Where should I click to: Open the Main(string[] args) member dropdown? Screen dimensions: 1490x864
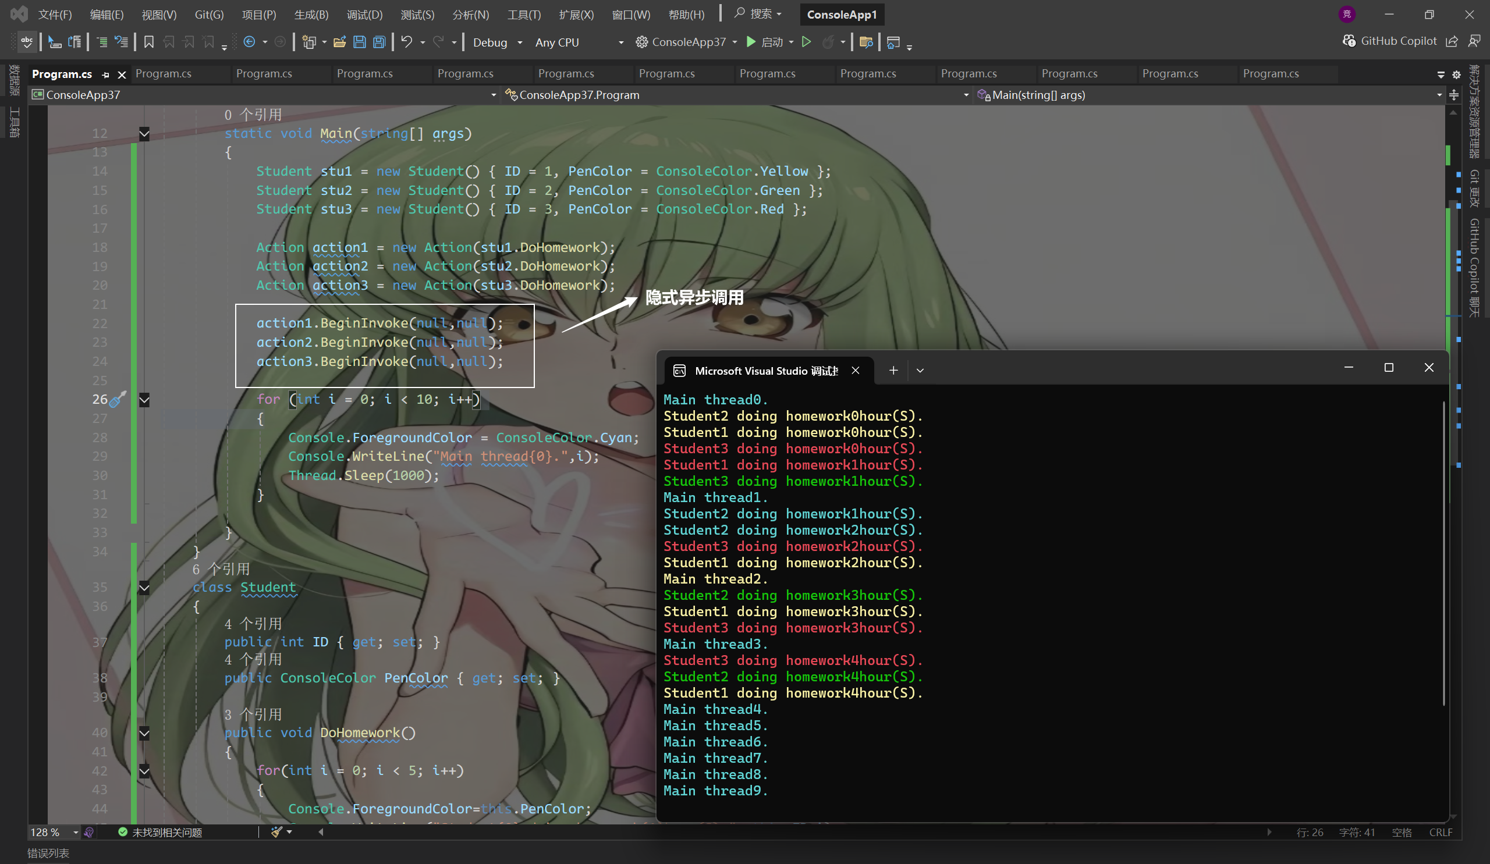coord(1209,95)
